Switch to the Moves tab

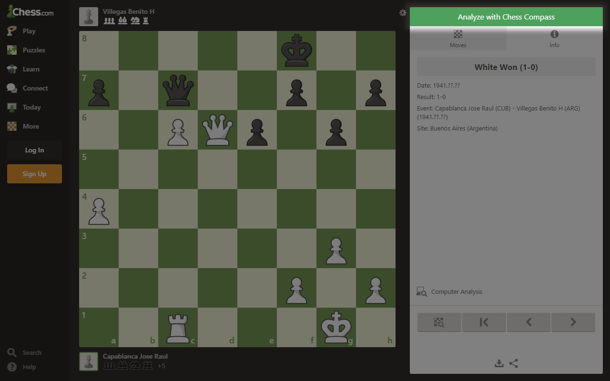(458, 38)
